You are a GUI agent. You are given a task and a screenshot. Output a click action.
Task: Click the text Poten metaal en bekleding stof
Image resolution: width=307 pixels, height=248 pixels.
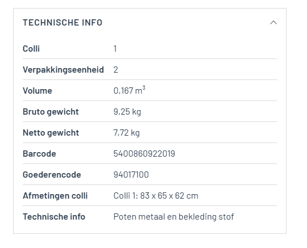pyautogui.click(x=174, y=217)
